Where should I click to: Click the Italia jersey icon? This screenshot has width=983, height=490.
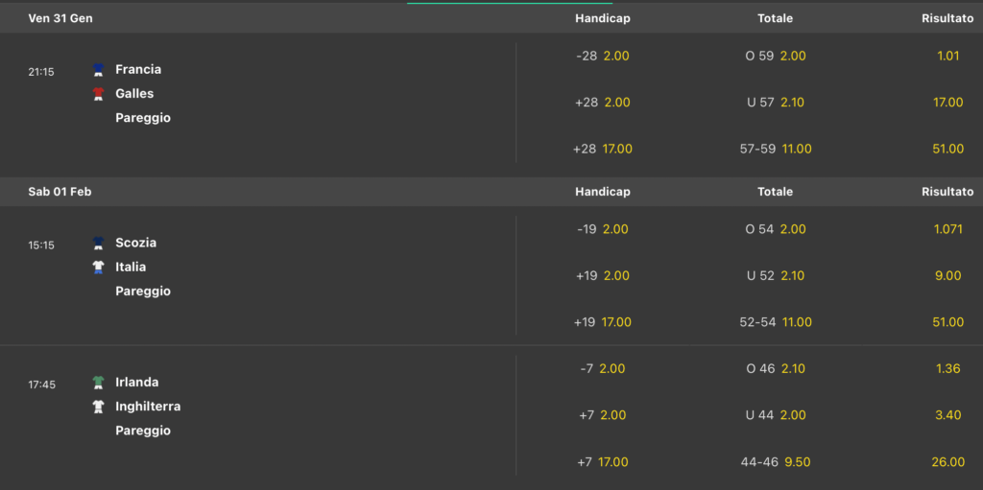tap(98, 268)
